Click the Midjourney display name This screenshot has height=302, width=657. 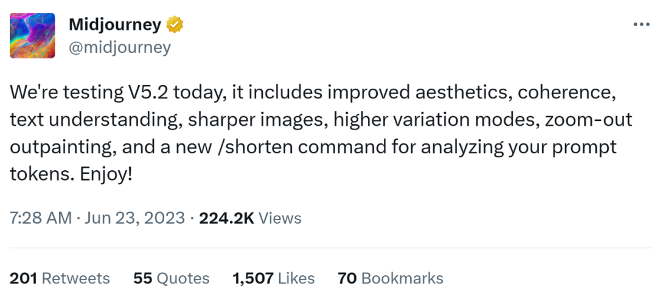coord(115,26)
